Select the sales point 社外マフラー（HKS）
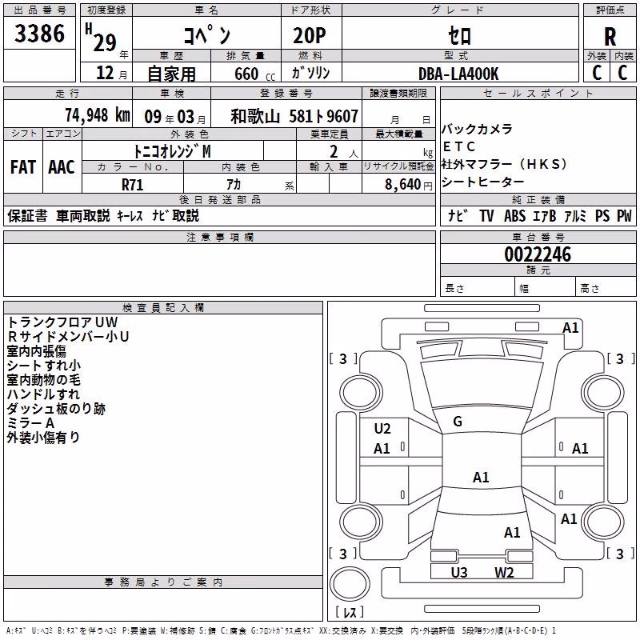This screenshot has height=640, width=640. click(x=505, y=164)
